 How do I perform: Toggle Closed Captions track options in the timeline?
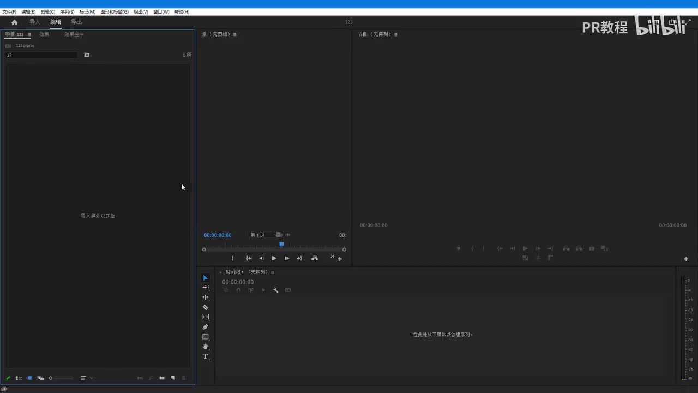[288, 290]
